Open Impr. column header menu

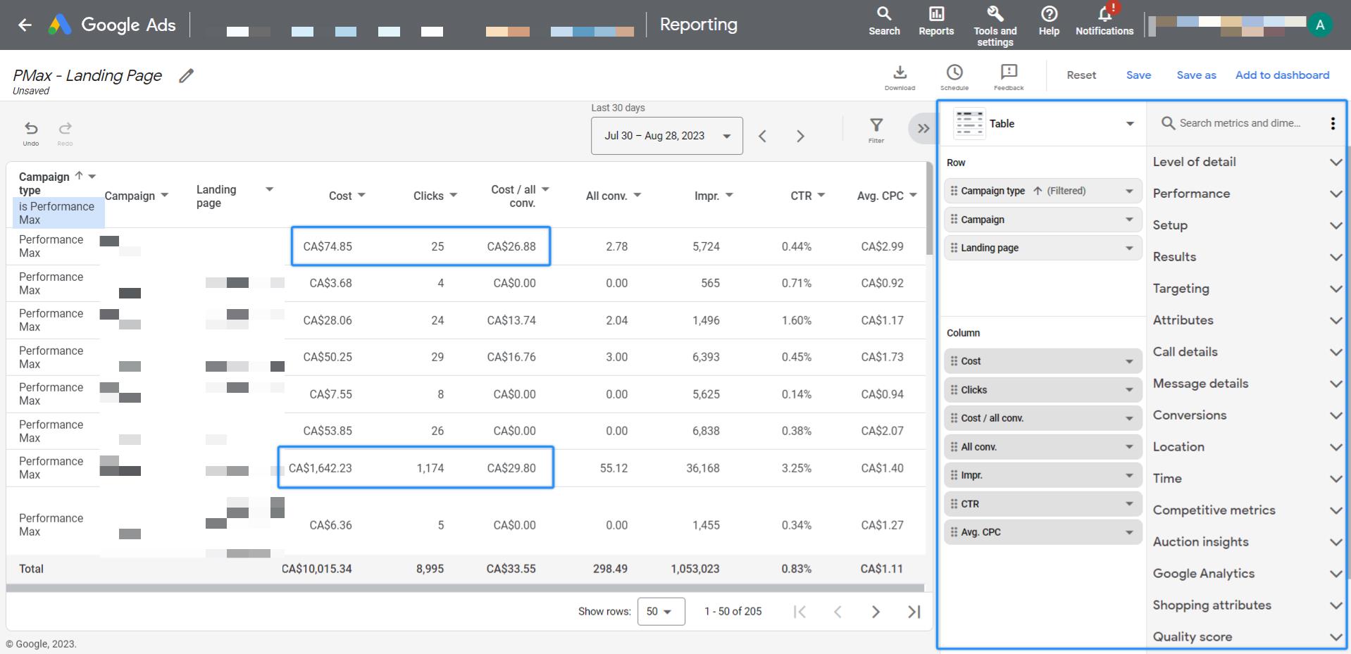(x=729, y=195)
